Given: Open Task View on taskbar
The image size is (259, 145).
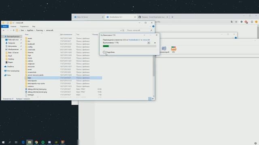Looking at the screenshot, I should click(x=16, y=142).
